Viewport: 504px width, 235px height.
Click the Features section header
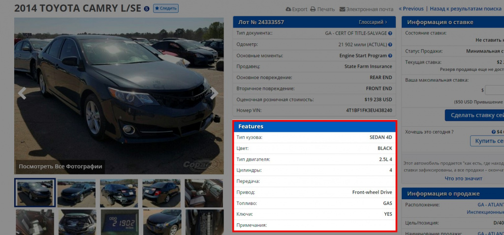(x=315, y=126)
